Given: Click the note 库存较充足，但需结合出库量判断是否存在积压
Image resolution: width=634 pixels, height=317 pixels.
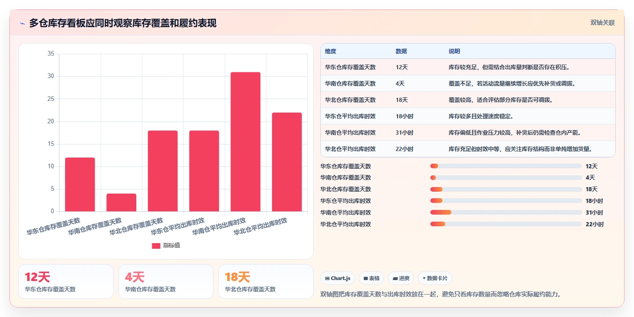Looking at the screenshot, I should tap(509, 67).
